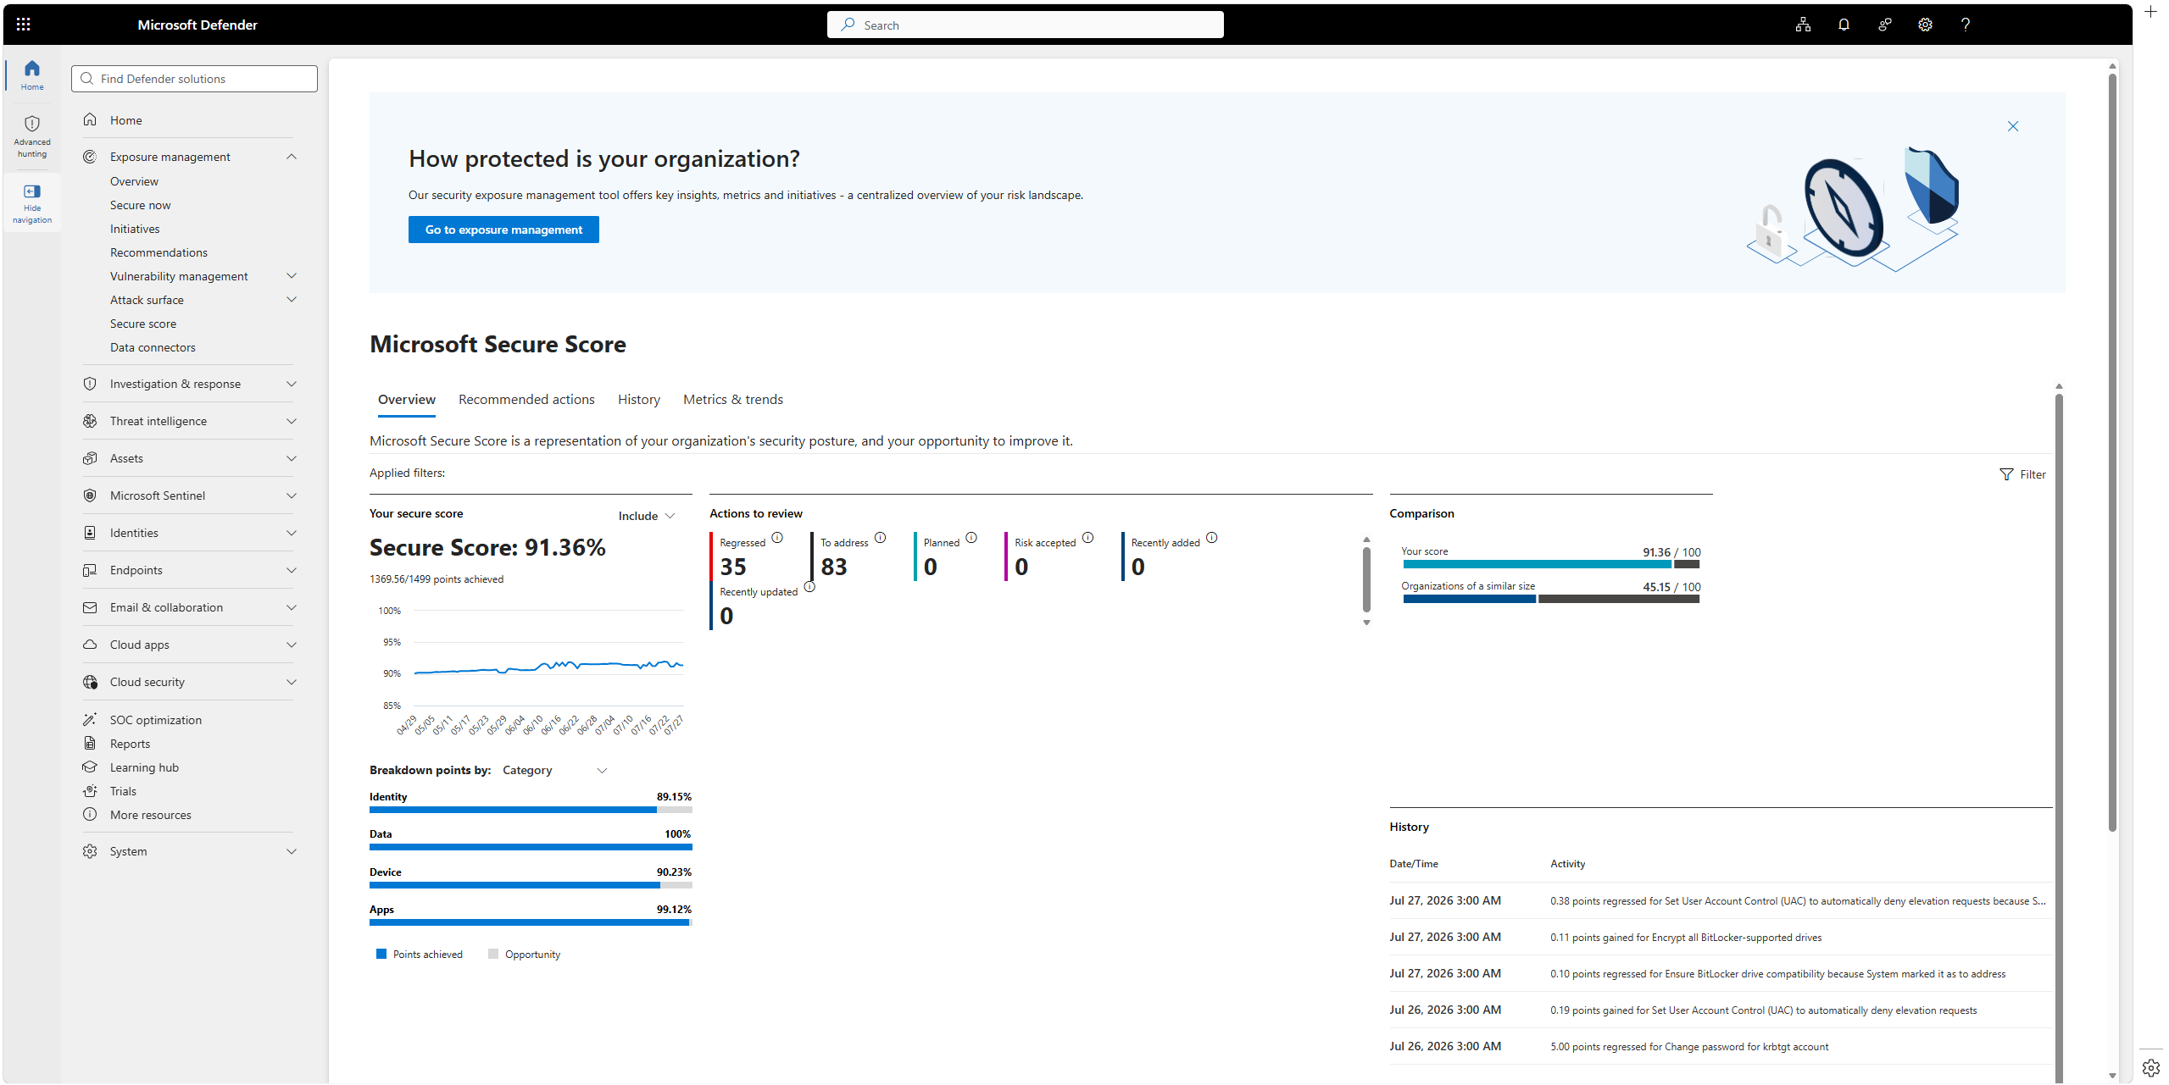Show info for Risk accepted metric

coord(1087,538)
